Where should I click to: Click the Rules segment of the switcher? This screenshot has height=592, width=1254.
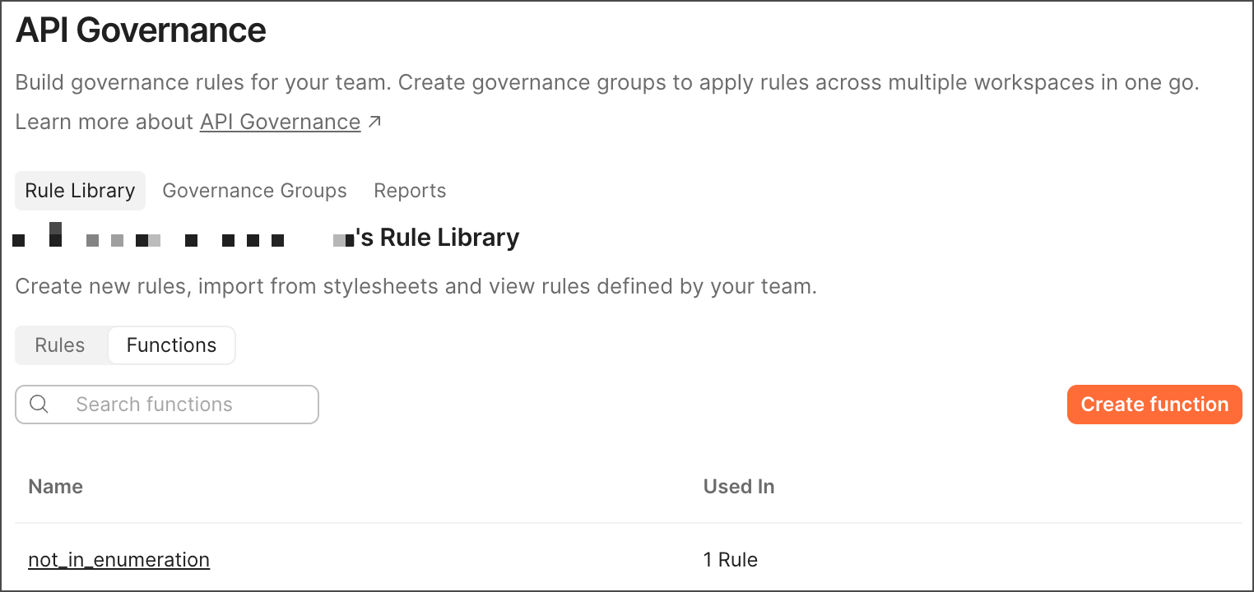pos(60,345)
